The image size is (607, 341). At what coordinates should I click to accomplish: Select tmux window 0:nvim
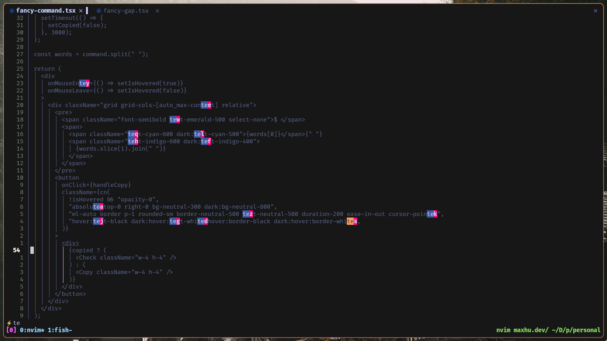32,330
